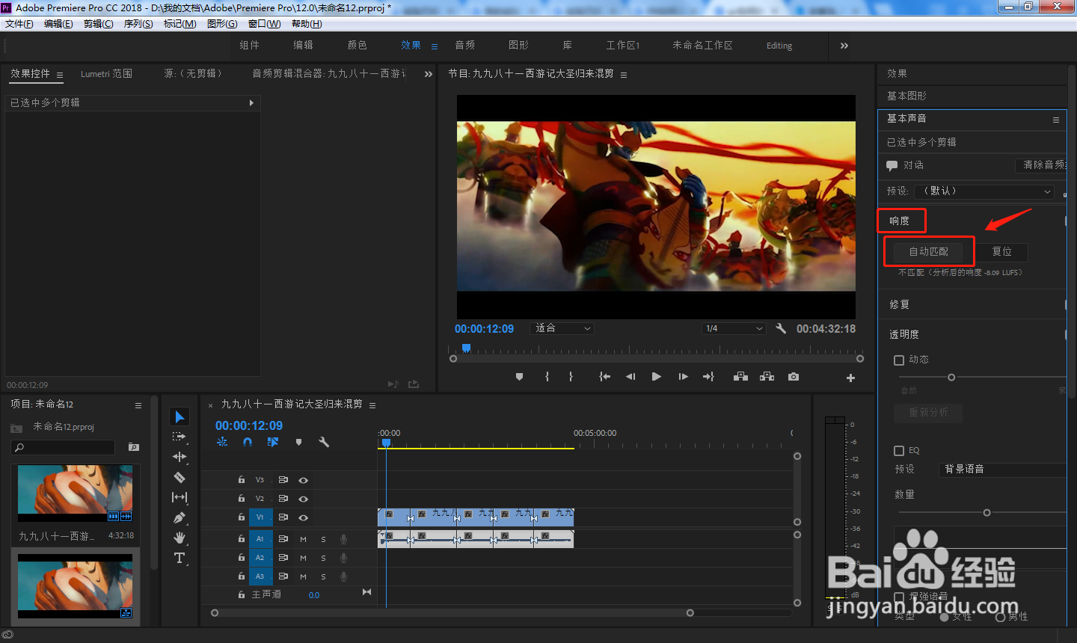This screenshot has height=643, width=1077.
Task: Toggle V1 track output eye
Action: (x=304, y=517)
